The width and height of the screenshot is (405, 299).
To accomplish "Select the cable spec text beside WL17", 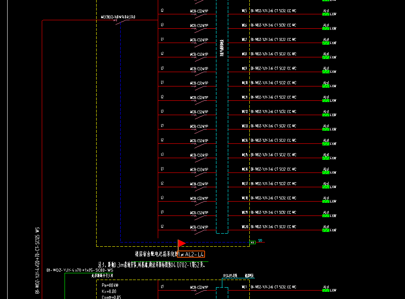I will pos(273,183).
